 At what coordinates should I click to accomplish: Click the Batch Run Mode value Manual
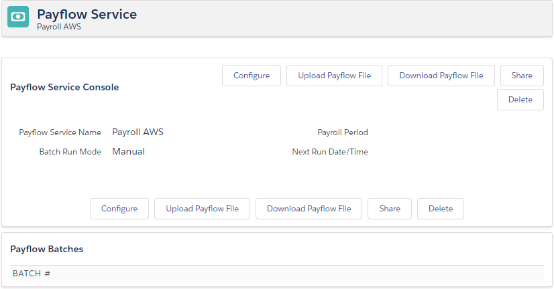128,151
